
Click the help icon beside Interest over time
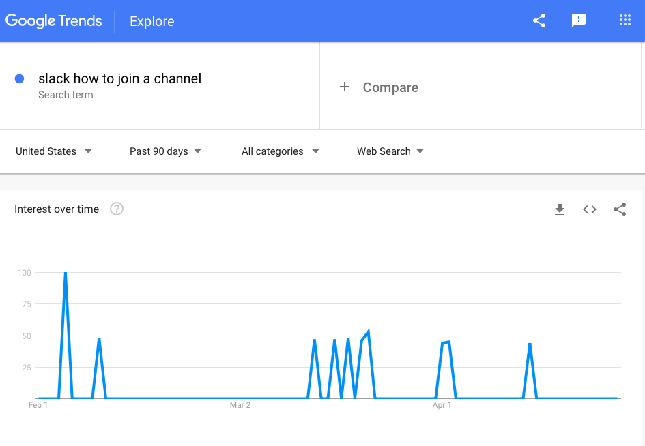pyautogui.click(x=117, y=209)
